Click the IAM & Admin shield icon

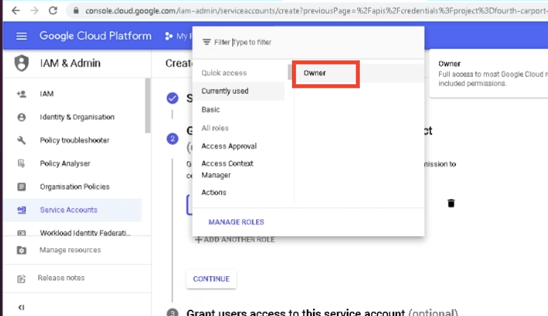pyautogui.click(x=21, y=63)
